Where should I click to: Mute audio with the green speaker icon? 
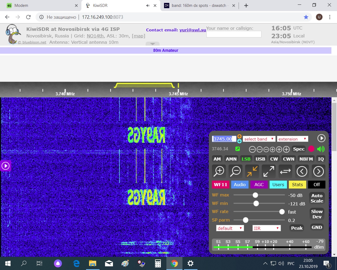[x=321, y=149]
